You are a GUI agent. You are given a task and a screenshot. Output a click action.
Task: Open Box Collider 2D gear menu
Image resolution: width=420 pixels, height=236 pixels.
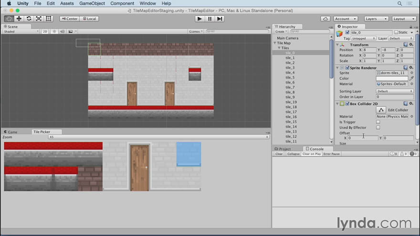click(411, 103)
